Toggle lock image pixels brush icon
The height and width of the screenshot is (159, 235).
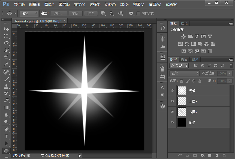tap(188, 81)
